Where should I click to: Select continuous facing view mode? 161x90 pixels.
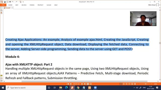[129, 84]
